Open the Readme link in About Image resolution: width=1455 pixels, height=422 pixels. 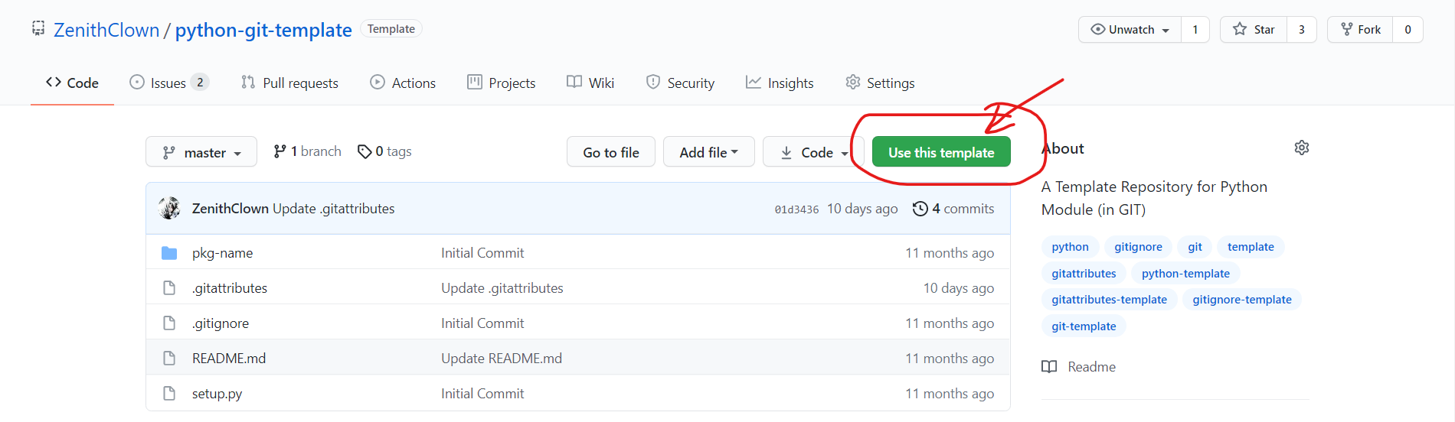tap(1079, 367)
